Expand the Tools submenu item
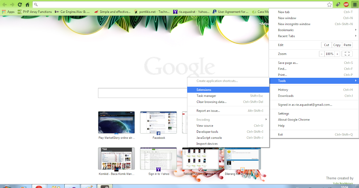Viewport: 359px width, 188px height. (314, 81)
